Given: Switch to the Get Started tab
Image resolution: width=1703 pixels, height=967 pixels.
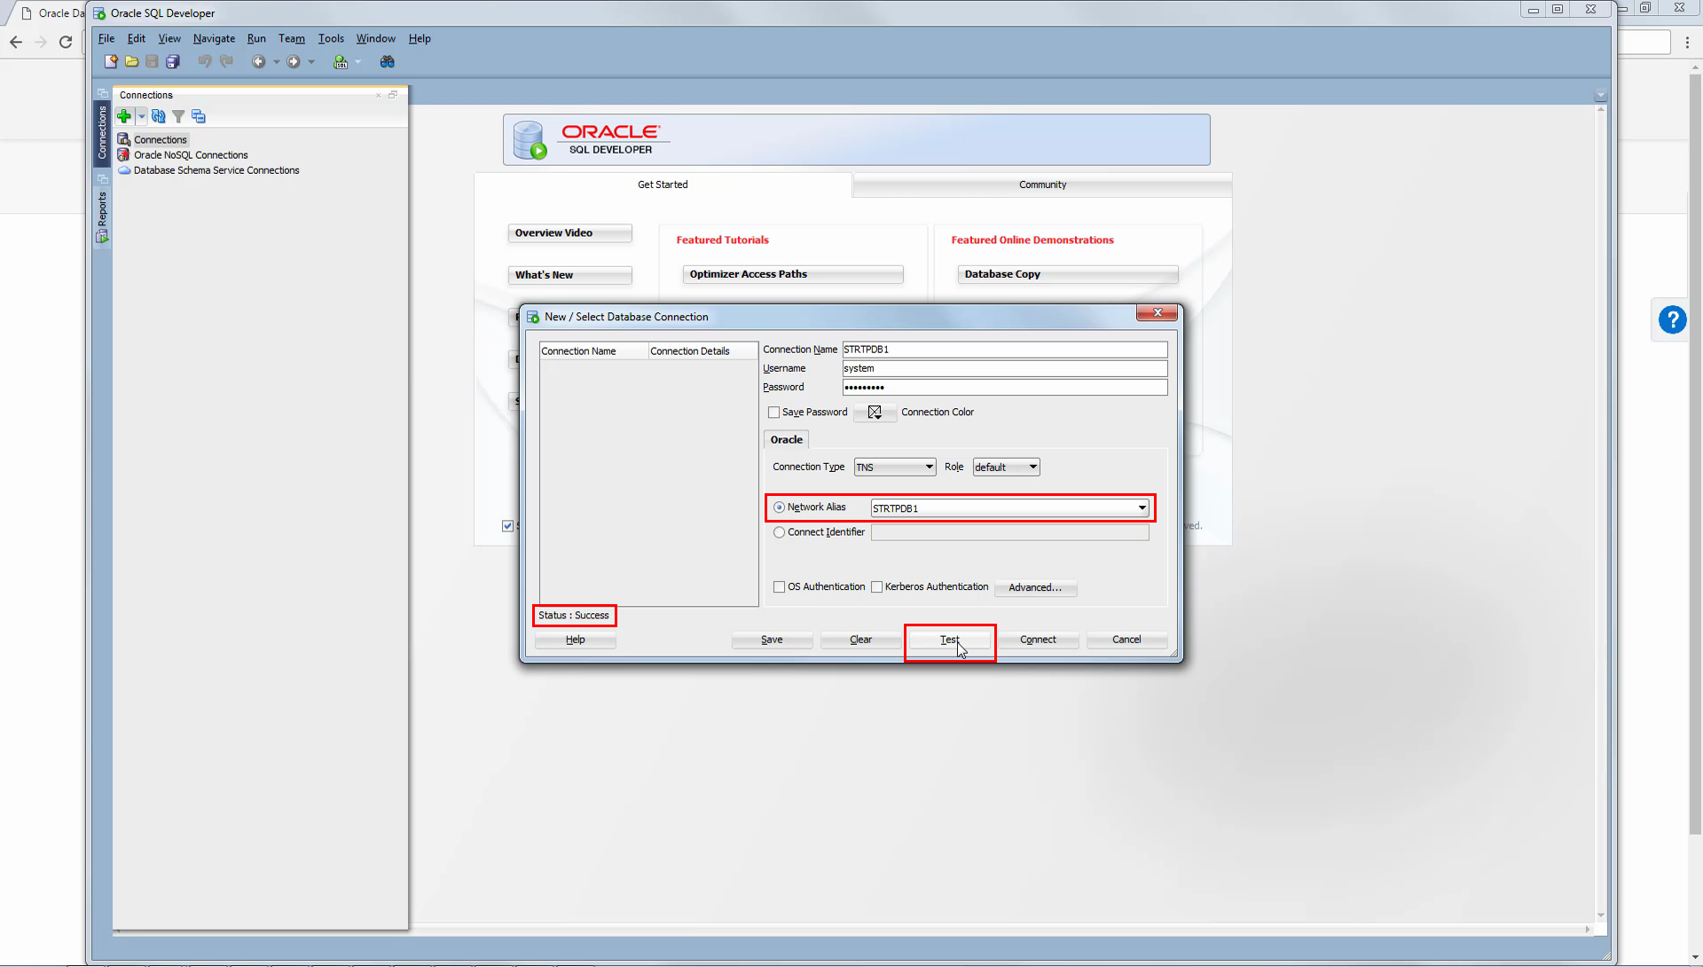Looking at the screenshot, I should [x=663, y=185].
